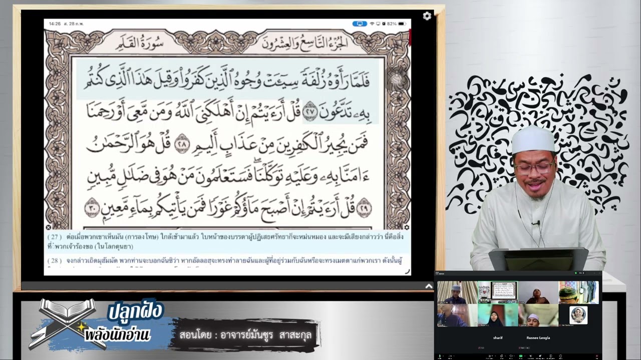Screen dimensions: 641x360
Task: Select third top-row tile, participant against wall
Action: (x=538, y=292)
